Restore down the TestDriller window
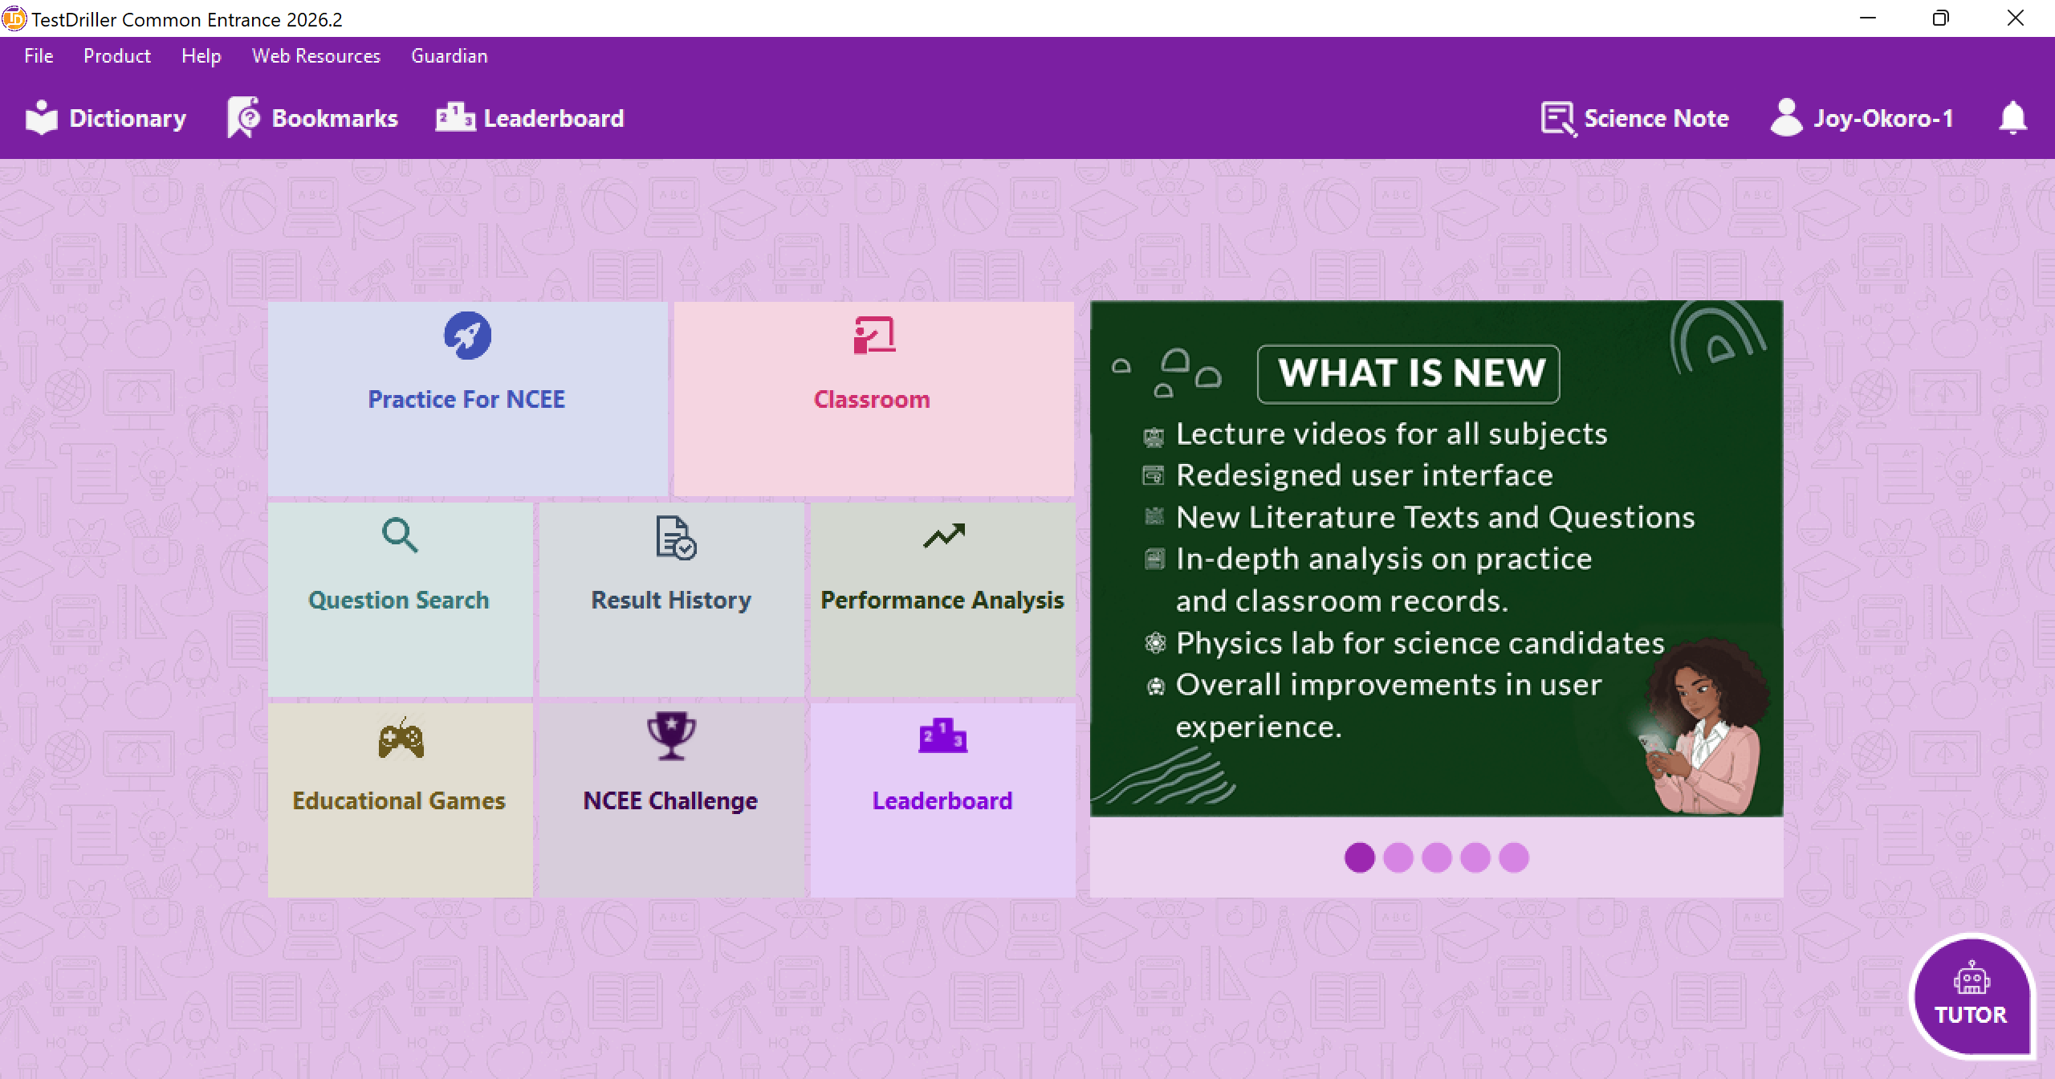 [x=1941, y=18]
